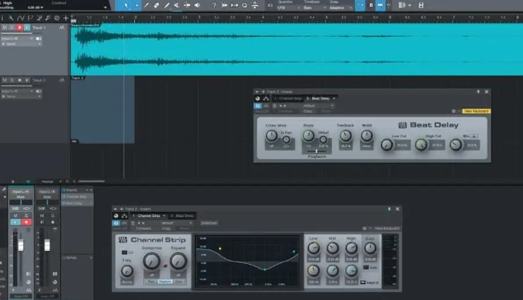This screenshot has width=523, height=300.
Task: Open the wrench track options icon
Action: click(x=11, y=18)
